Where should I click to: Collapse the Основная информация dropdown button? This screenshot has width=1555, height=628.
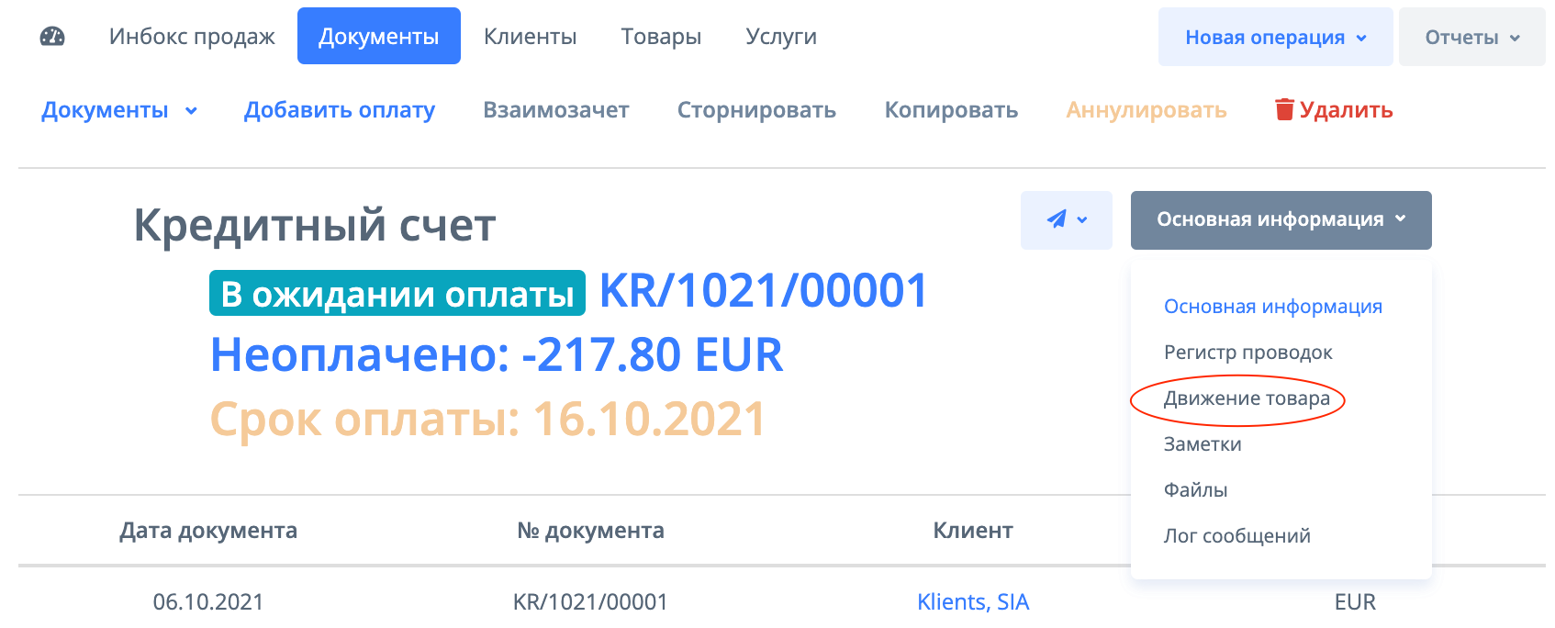tap(1281, 219)
